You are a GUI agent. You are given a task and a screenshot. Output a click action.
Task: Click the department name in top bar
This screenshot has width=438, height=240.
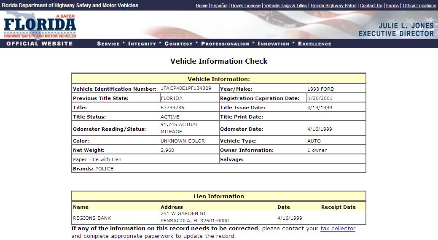(70, 5)
